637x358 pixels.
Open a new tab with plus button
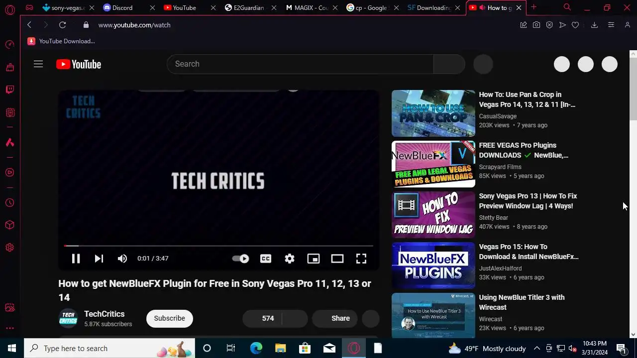point(533,7)
